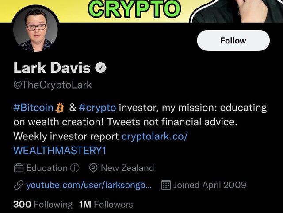View the 300 Following list
Image resolution: width=283 pixels, height=213 pixels.
pos(43,205)
